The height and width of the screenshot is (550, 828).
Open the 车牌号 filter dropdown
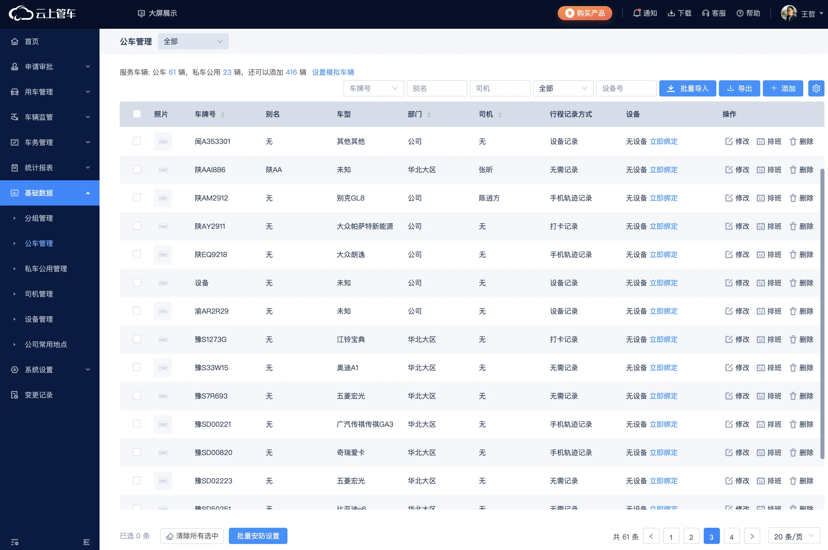point(373,88)
